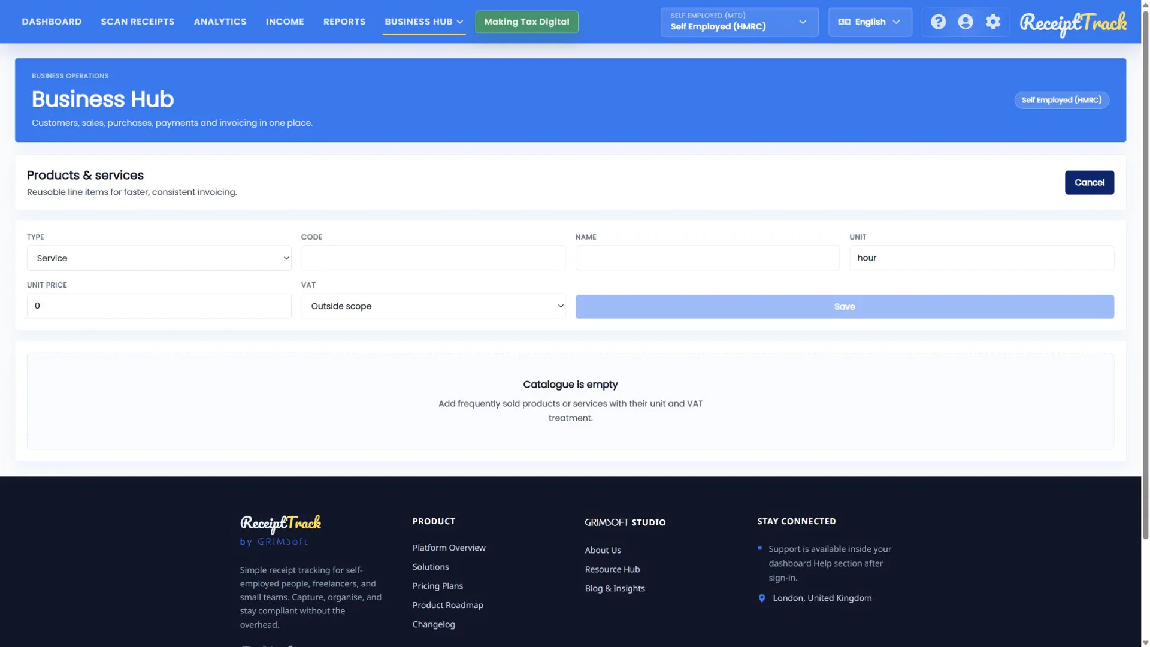This screenshot has width=1150, height=647.
Task: Open the user account profile icon
Action: 966,22
